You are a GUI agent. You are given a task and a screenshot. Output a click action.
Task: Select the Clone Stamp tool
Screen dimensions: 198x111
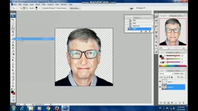click(13, 45)
